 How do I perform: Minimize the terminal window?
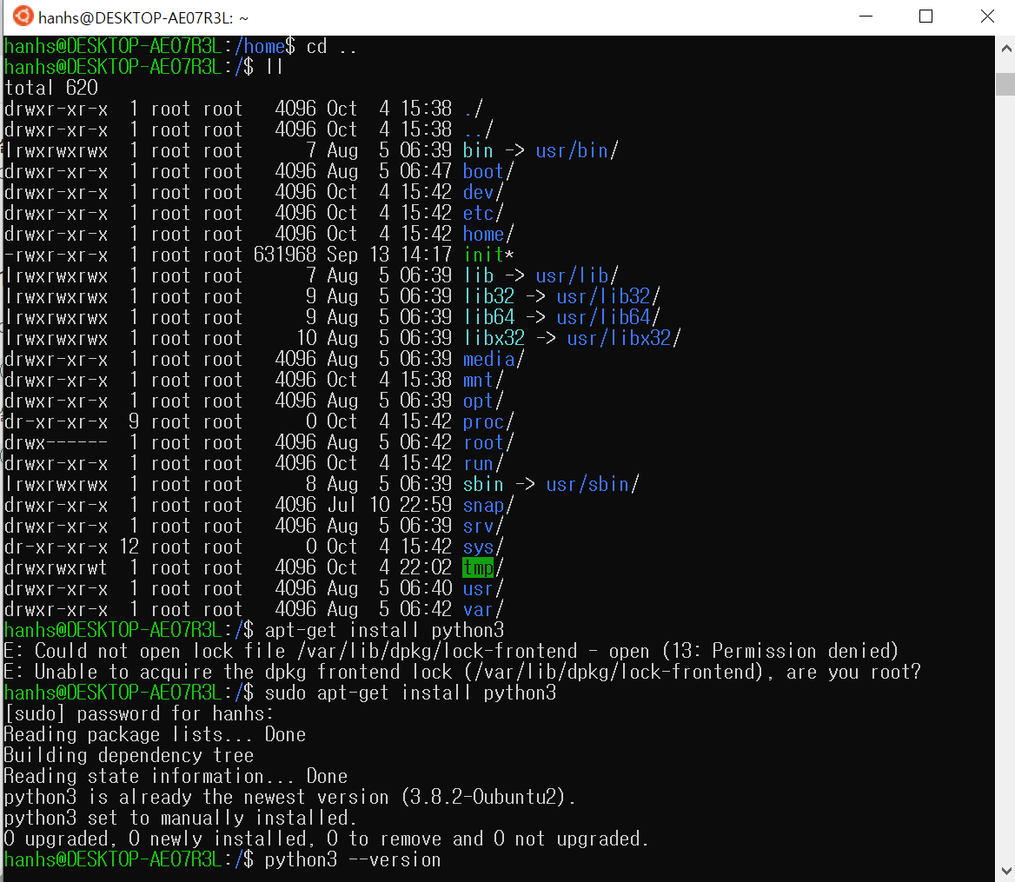866,17
